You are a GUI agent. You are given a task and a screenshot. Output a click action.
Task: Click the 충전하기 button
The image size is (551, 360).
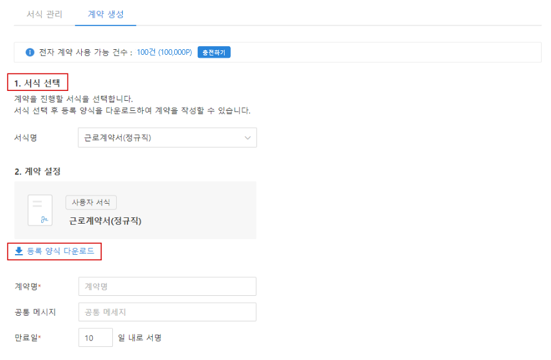tap(214, 52)
